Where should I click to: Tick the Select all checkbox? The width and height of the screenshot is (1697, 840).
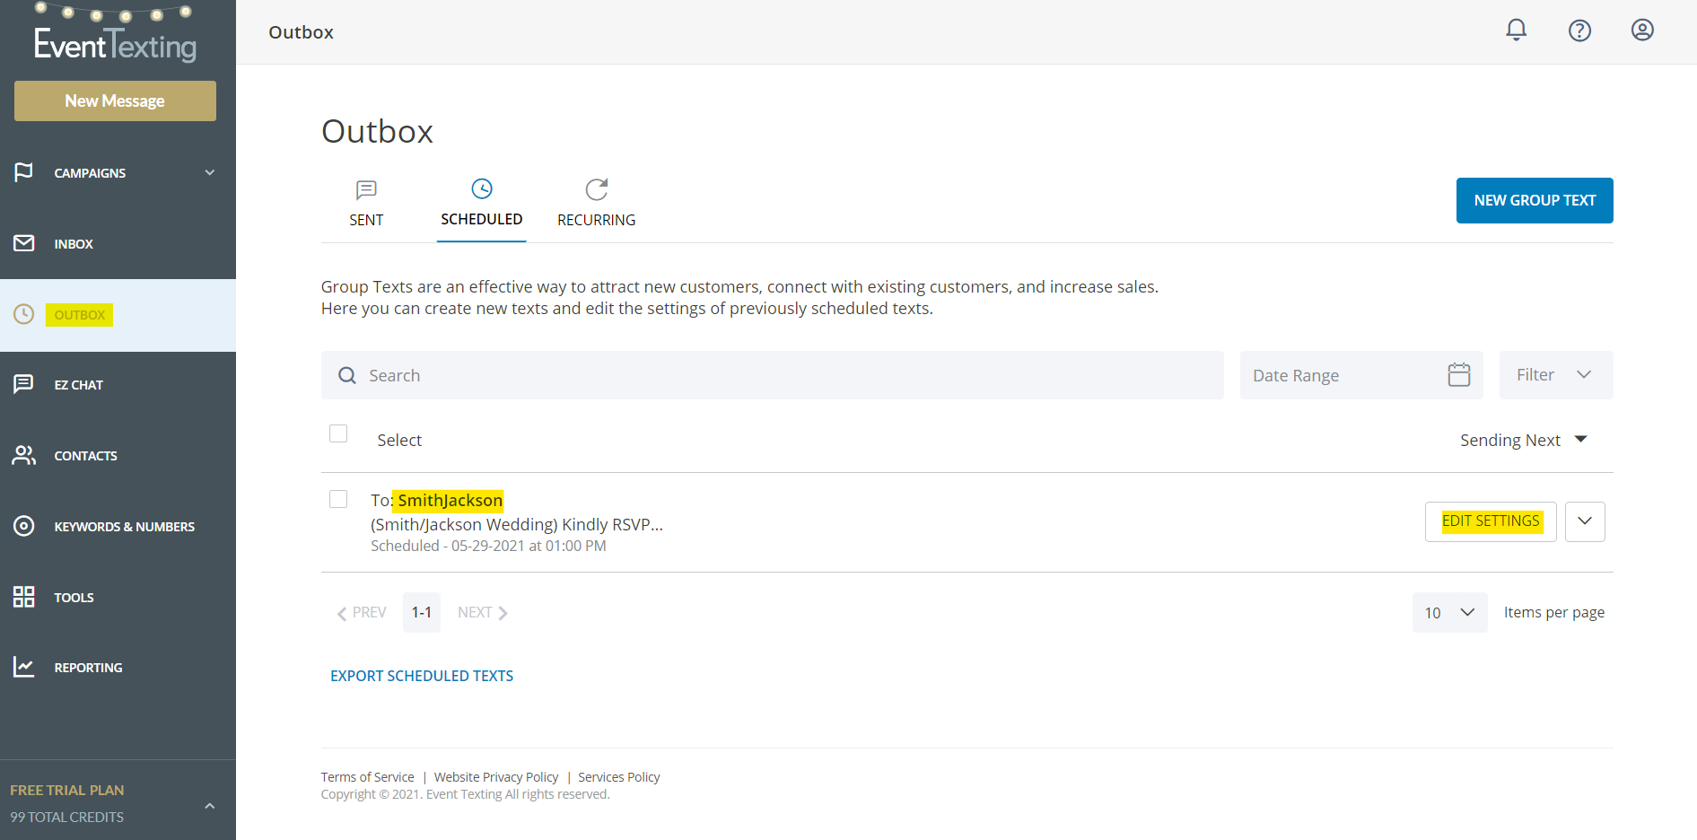338,433
